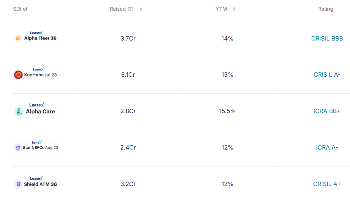350x197 pixels.
Task: Click the Raised (₹) column header
Action: coord(122,9)
